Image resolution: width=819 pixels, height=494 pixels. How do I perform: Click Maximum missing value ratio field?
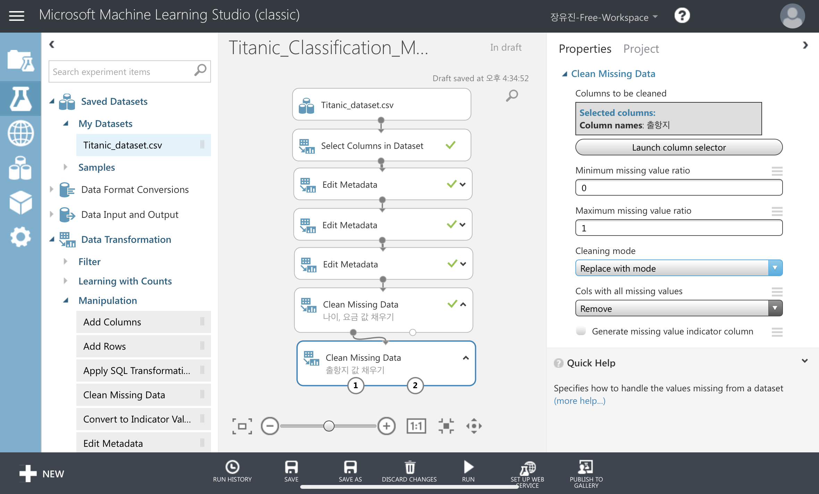point(679,228)
